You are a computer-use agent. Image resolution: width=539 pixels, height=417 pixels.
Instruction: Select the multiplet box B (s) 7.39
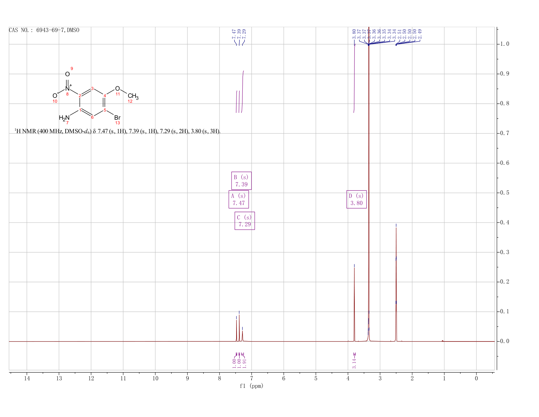(x=241, y=181)
